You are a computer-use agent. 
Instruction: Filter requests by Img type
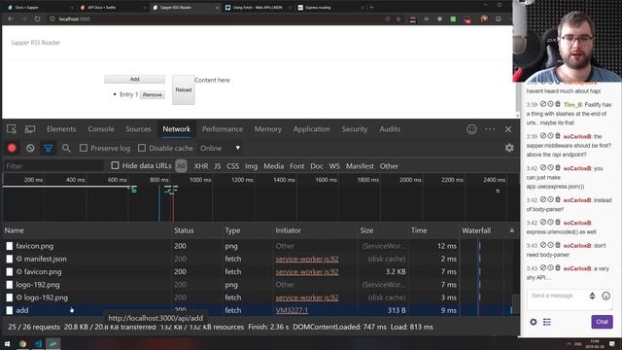point(251,166)
